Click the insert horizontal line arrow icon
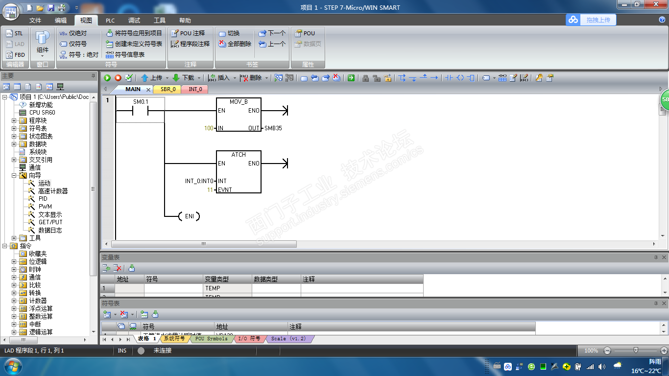Screen dimensions: 669x376 pyautogui.click(x=434, y=78)
